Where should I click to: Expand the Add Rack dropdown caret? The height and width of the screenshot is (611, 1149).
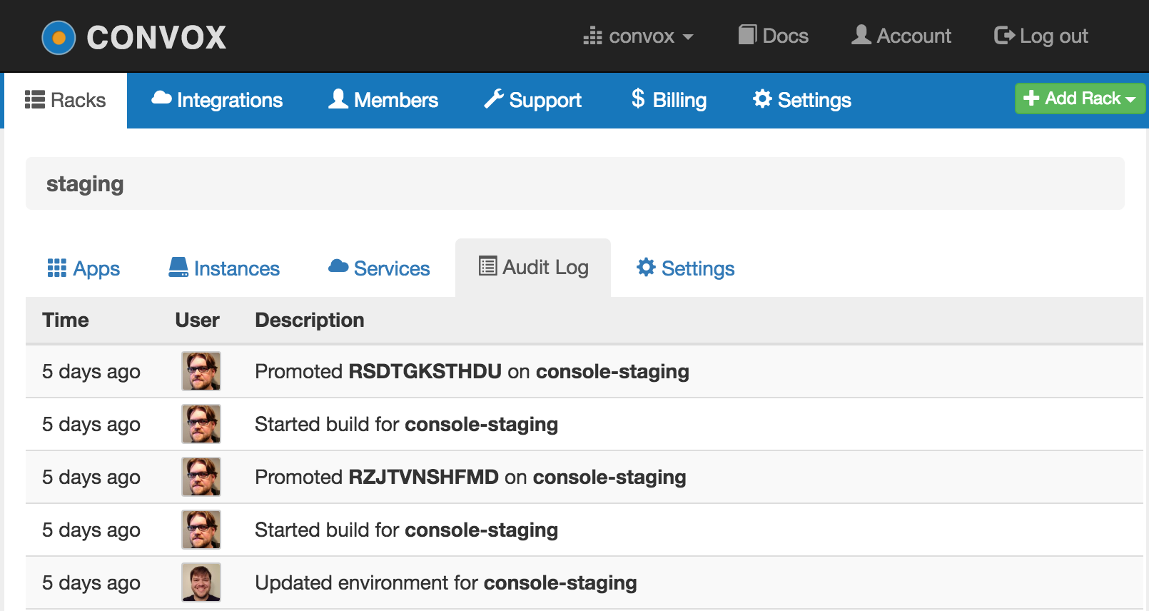tap(1130, 100)
